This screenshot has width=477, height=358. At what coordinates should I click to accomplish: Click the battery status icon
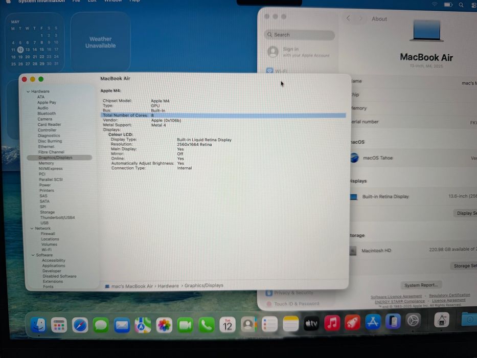click(448, 5)
